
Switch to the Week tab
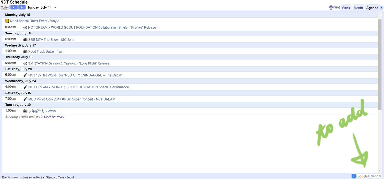pos(346,8)
